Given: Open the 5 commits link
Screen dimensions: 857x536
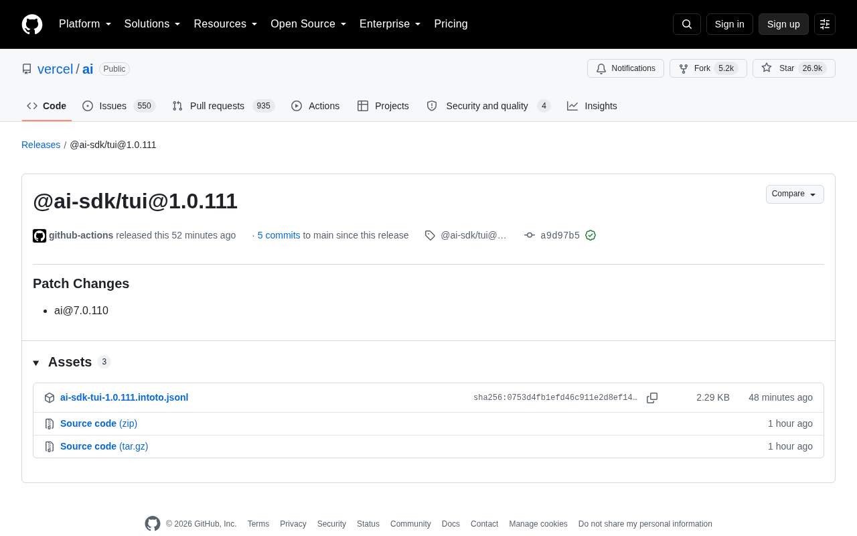Looking at the screenshot, I should click(x=279, y=235).
